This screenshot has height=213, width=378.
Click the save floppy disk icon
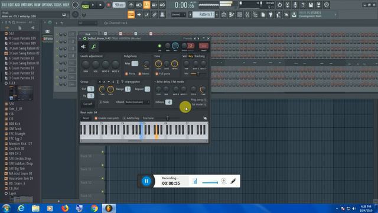[311, 5]
